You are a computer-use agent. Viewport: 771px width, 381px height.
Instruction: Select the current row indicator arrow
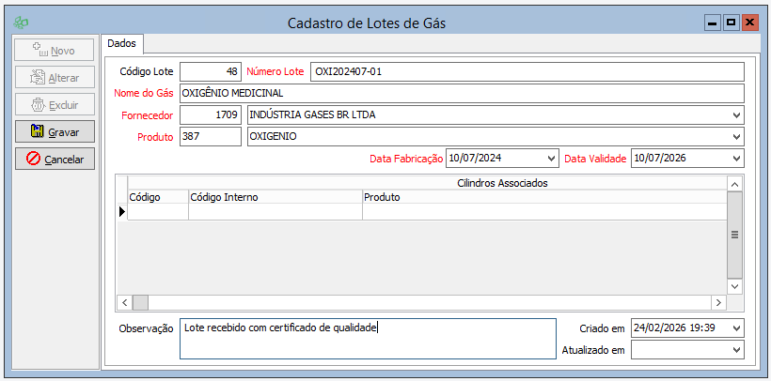[121, 212]
